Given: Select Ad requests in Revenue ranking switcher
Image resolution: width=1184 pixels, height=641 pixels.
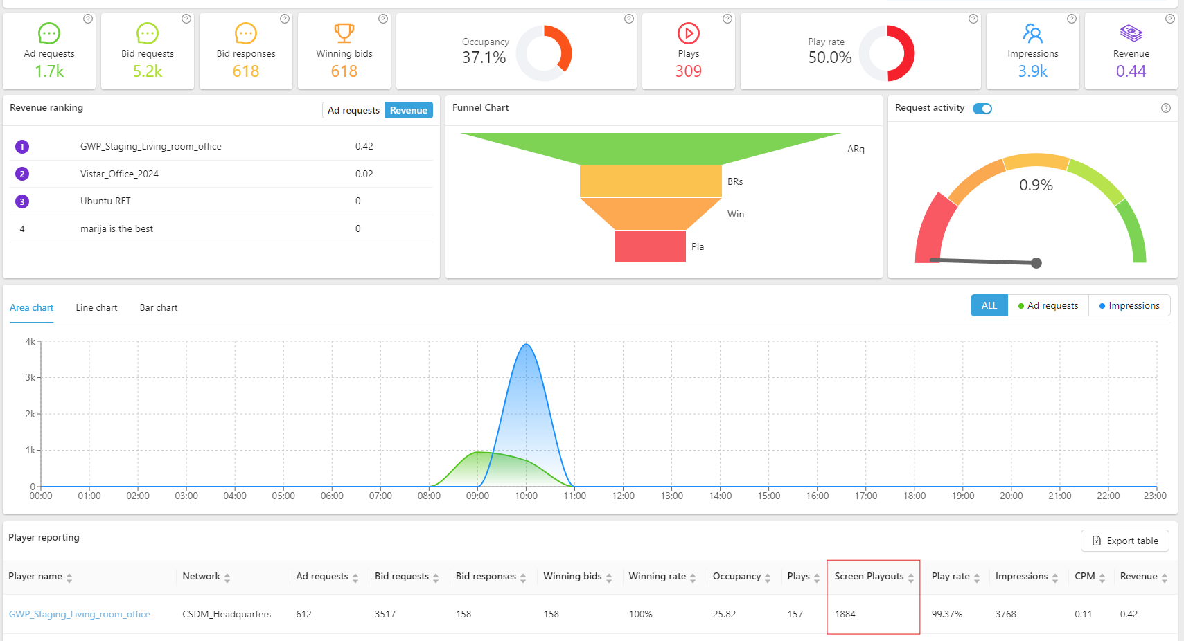Looking at the screenshot, I should point(353,111).
